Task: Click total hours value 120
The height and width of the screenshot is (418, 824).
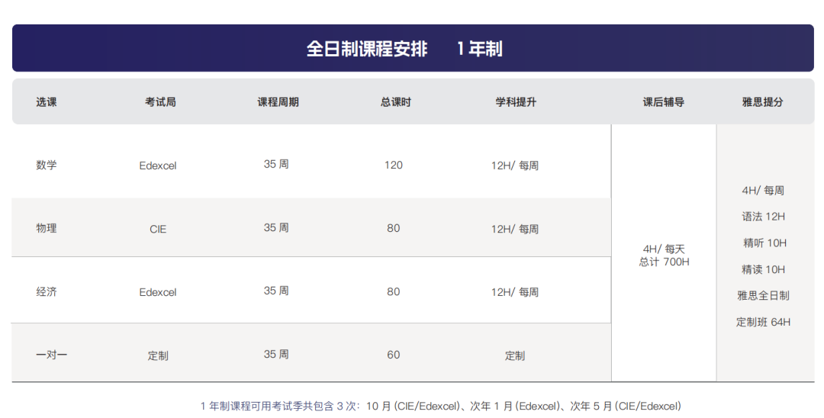Action: tap(394, 165)
